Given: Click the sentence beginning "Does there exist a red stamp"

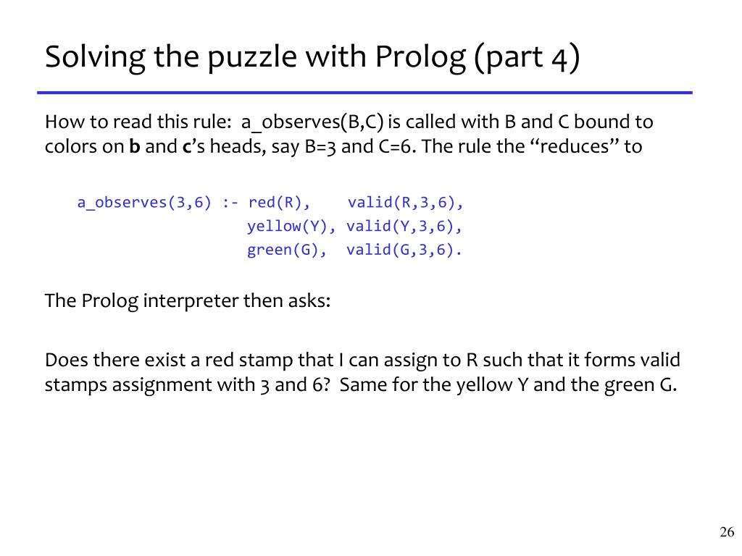Looking at the screenshot, I should pyautogui.click(x=362, y=372).
